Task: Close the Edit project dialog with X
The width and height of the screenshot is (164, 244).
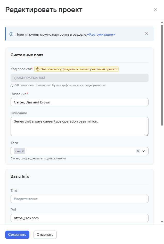Action: pos(155,10)
